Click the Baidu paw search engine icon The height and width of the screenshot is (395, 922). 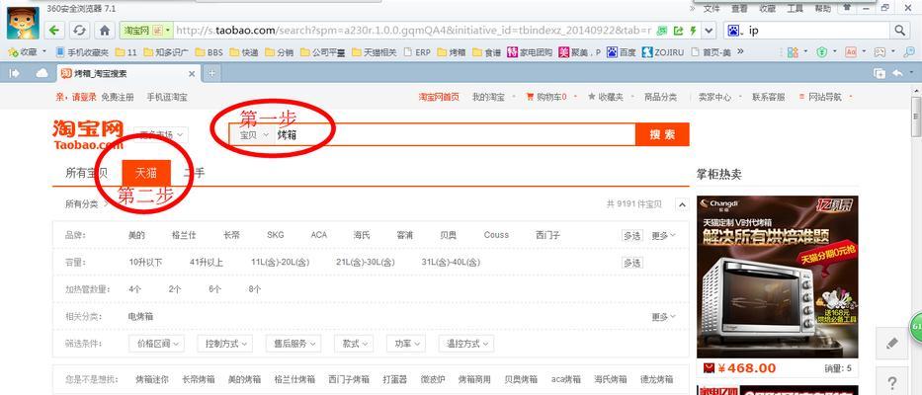732,30
